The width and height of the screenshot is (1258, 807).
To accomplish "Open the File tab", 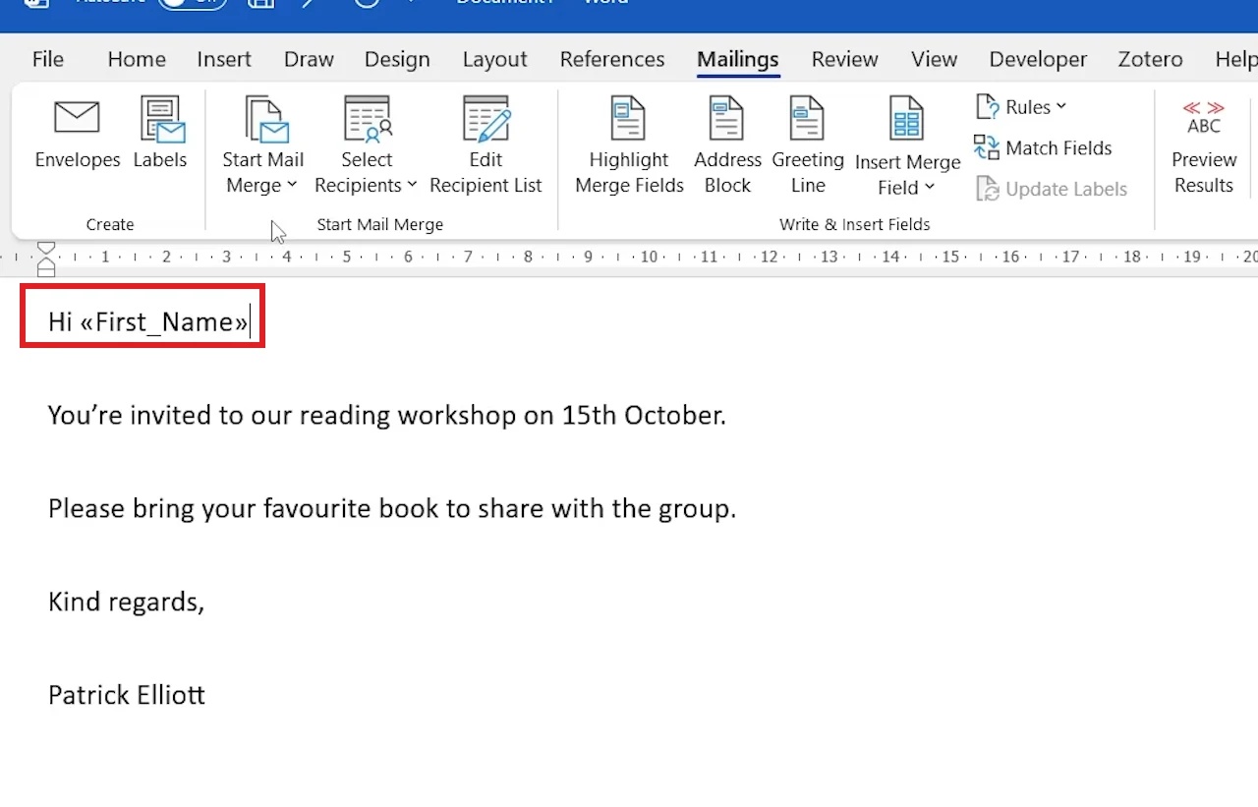I will 48,59.
